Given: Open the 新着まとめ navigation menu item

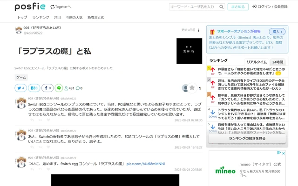Looking at the screenshot, I should 96,18.
